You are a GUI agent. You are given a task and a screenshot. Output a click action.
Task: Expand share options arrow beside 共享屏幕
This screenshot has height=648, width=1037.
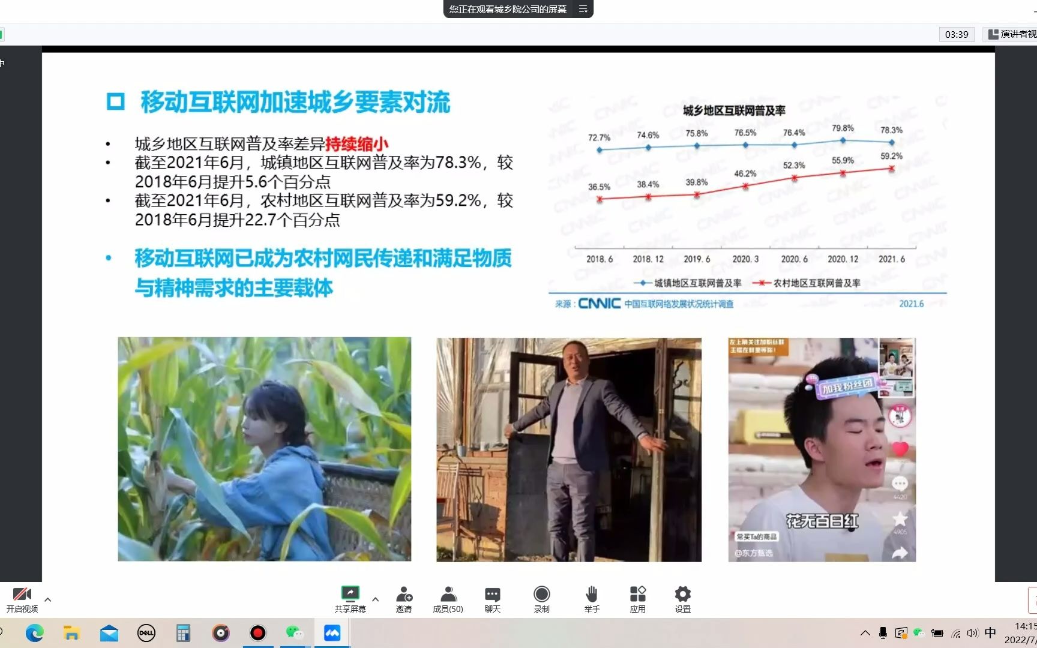[x=376, y=599]
